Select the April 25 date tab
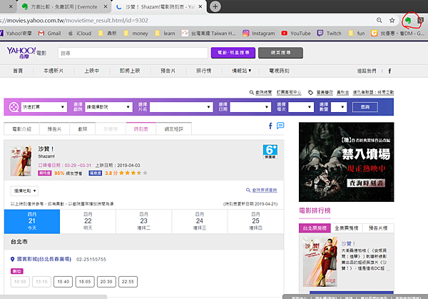Screen dimensions: 428x299 (256, 221)
